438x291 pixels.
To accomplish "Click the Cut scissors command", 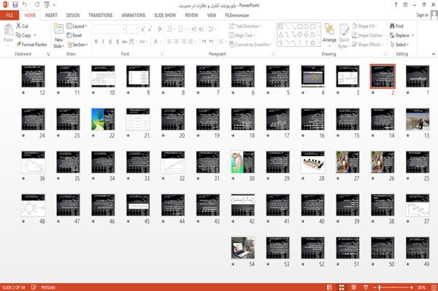I will 22,26.
